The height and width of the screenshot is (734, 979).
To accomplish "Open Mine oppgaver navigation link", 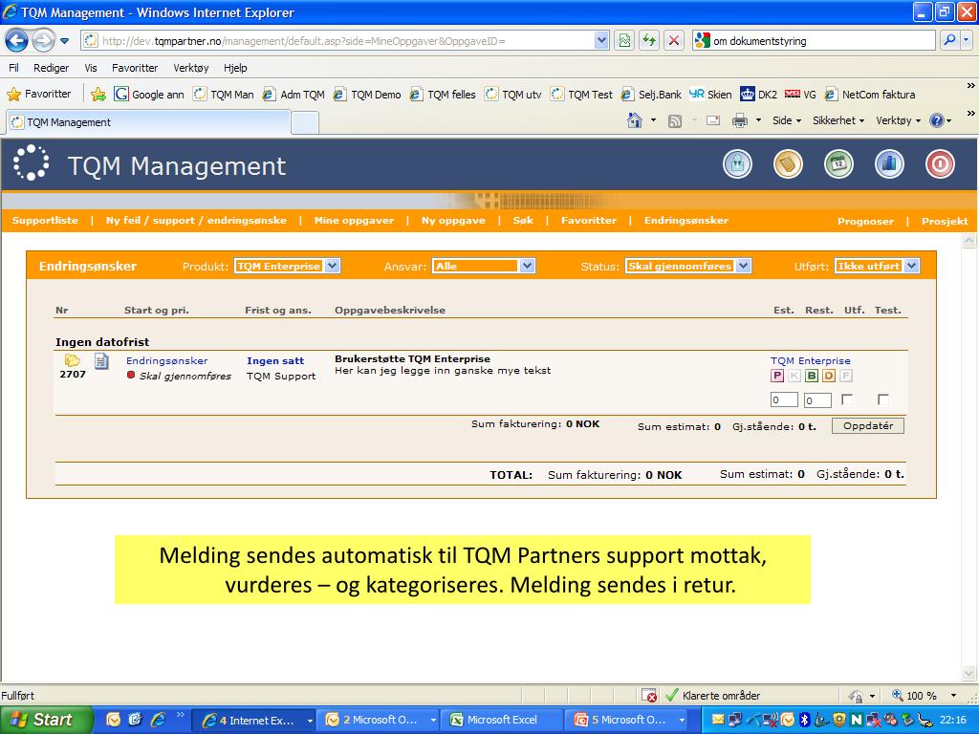I will click(354, 221).
